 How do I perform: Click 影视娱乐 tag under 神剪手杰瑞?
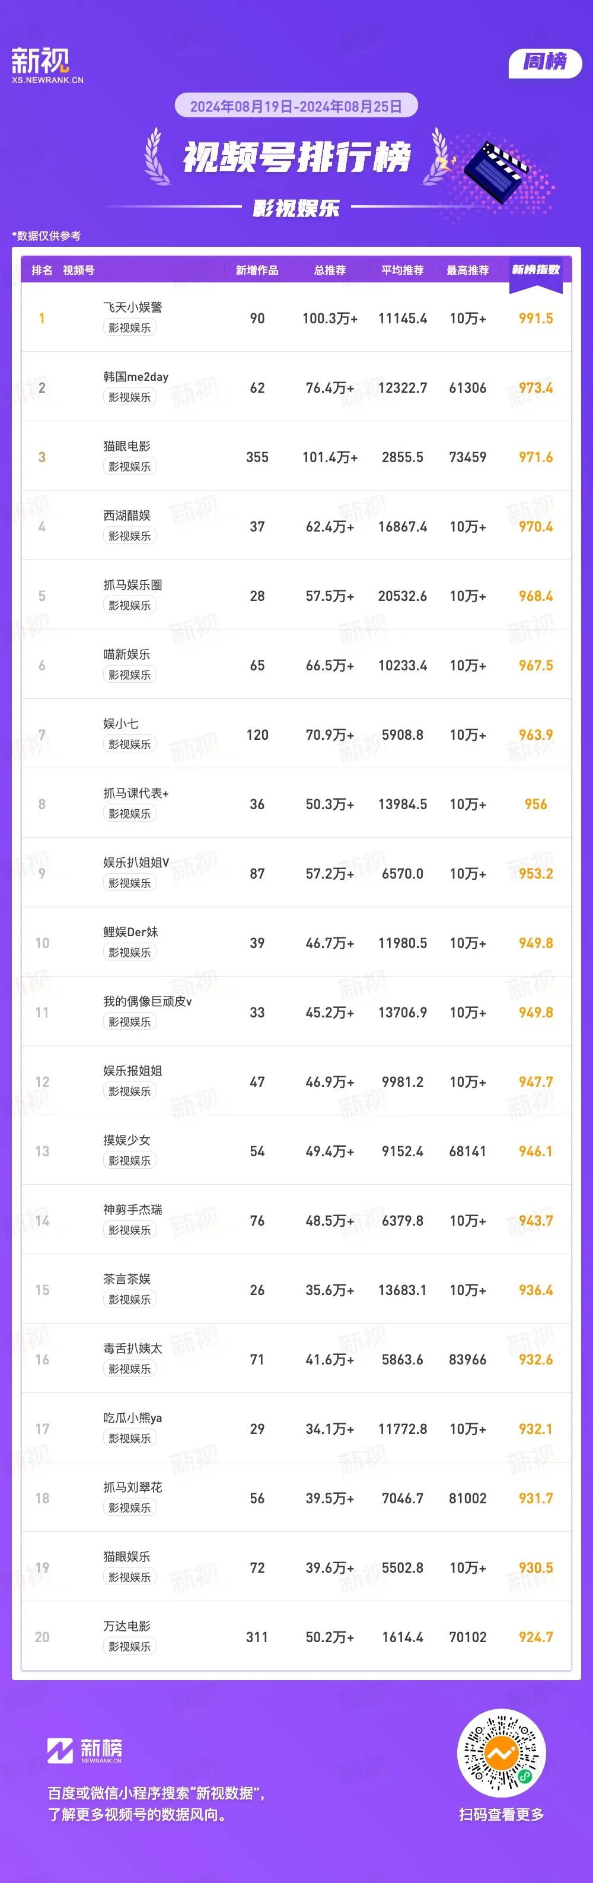tap(129, 1230)
